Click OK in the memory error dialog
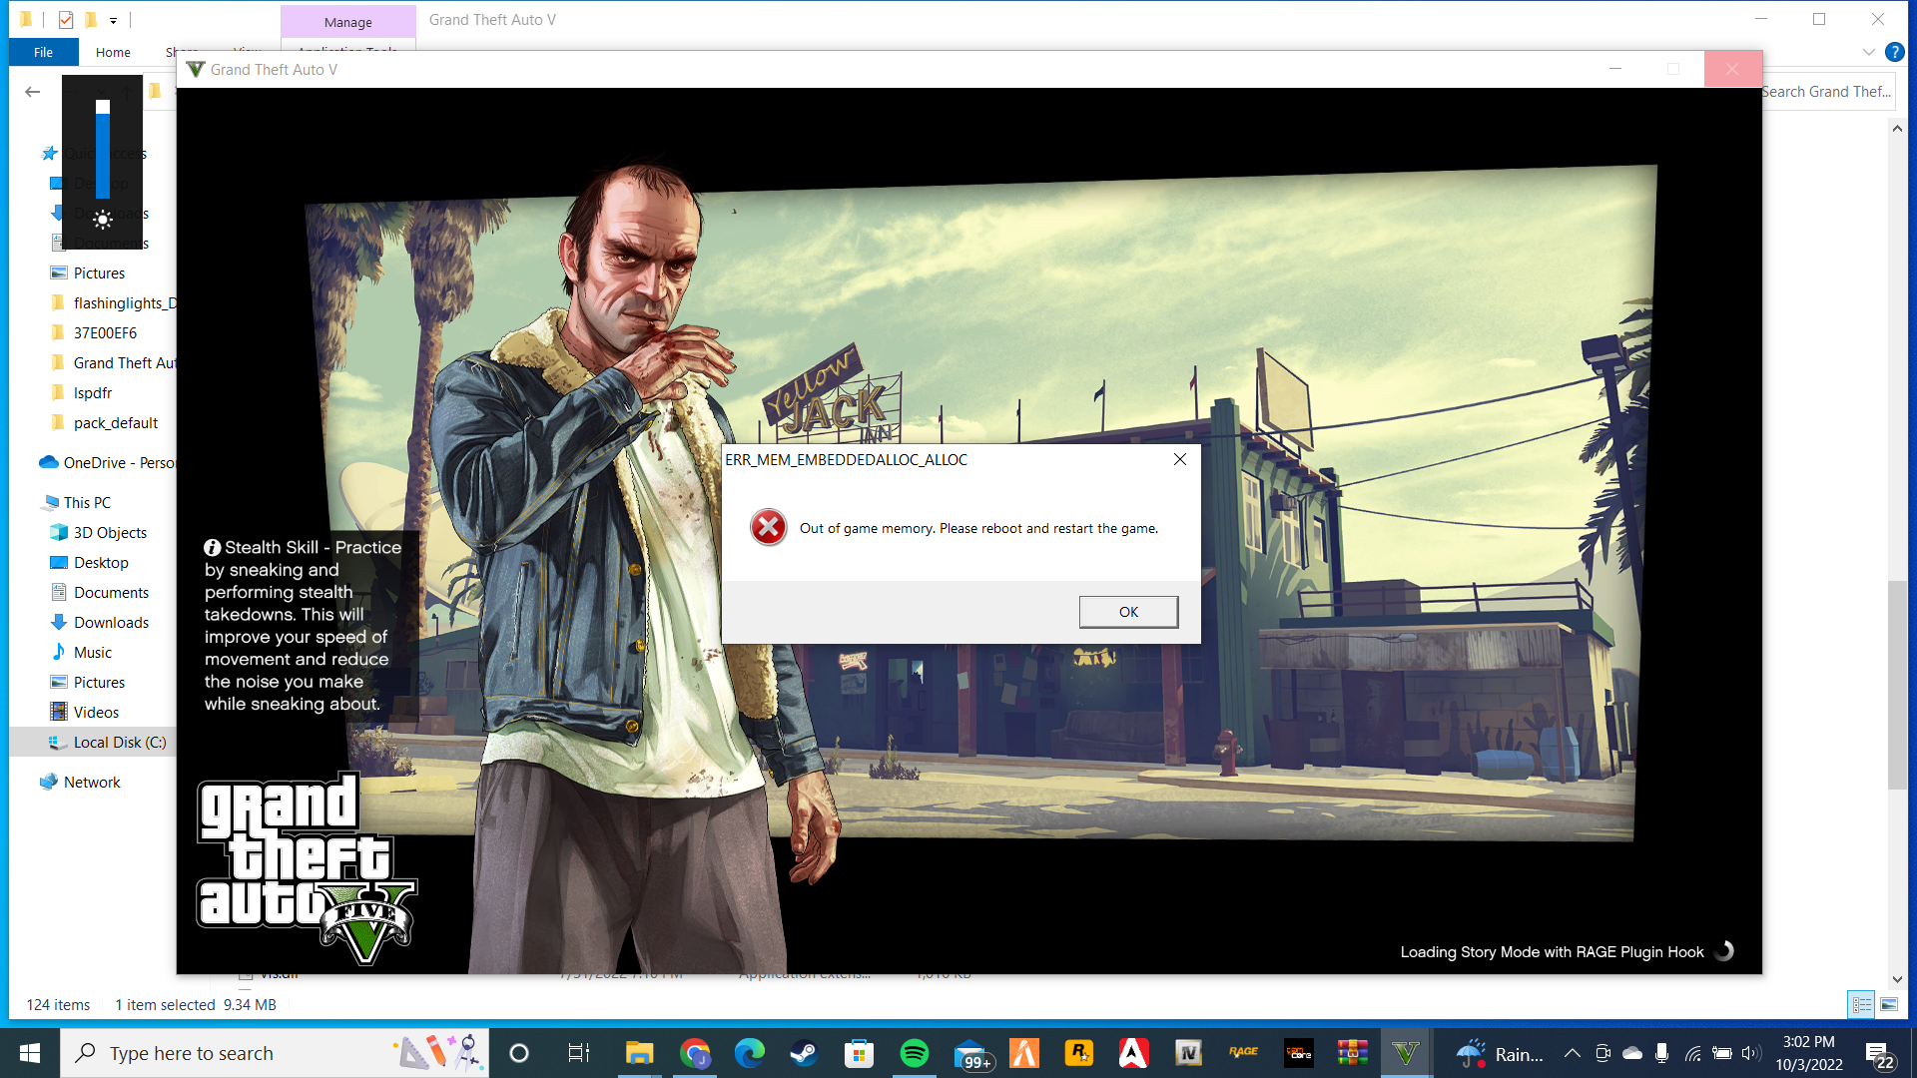Image resolution: width=1917 pixels, height=1078 pixels. 1128,612
